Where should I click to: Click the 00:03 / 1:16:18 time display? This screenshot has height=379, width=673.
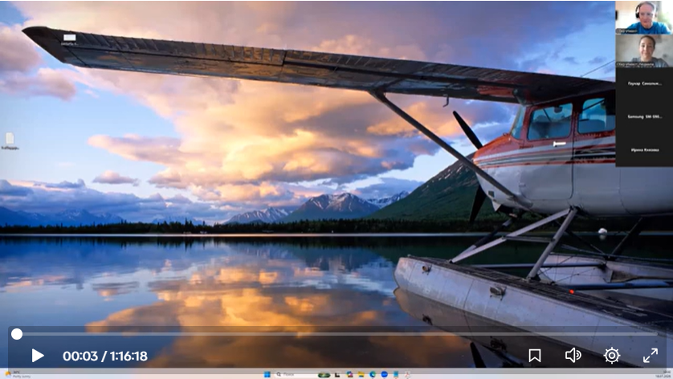click(105, 356)
